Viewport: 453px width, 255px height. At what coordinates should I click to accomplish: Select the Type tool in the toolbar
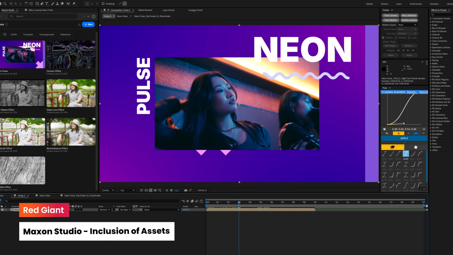[x=47, y=3]
